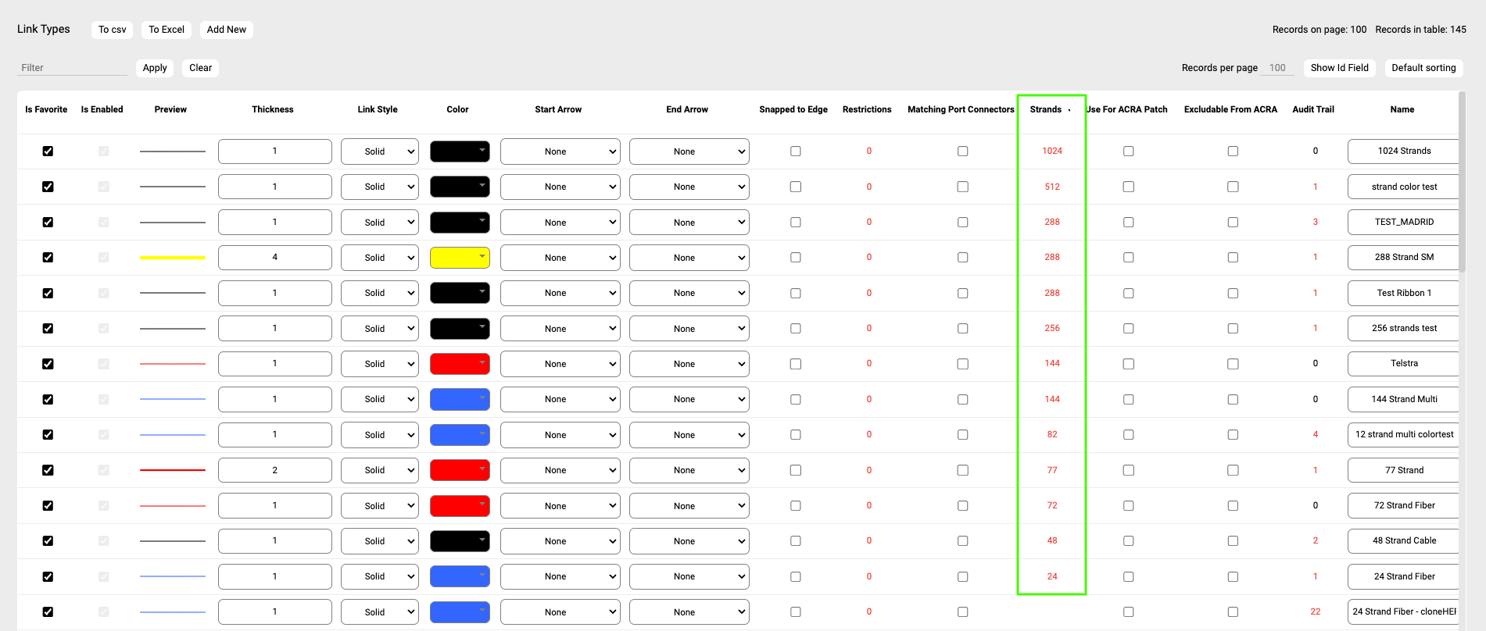Click the Strands column sort arrow
Viewport: 1486px width, 631px height.
click(1069, 110)
